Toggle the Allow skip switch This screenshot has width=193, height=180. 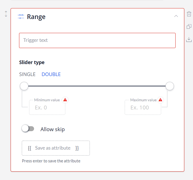pyautogui.click(x=28, y=129)
